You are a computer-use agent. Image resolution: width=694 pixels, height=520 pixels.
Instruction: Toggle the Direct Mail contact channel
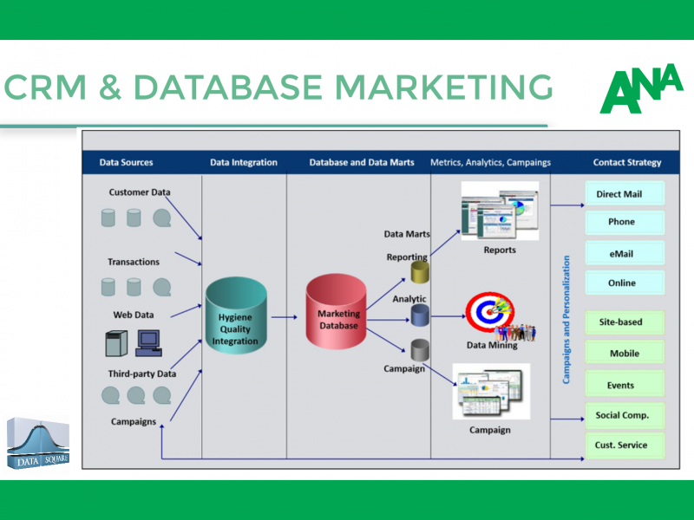click(625, 193)
